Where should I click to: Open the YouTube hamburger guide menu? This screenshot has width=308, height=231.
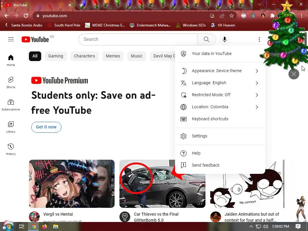click(x=11, y=39)
